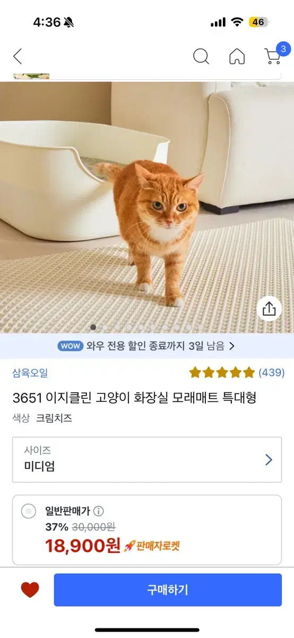Open the shopping cart icon
The image size is (294, 638).
tap(272, 57)
